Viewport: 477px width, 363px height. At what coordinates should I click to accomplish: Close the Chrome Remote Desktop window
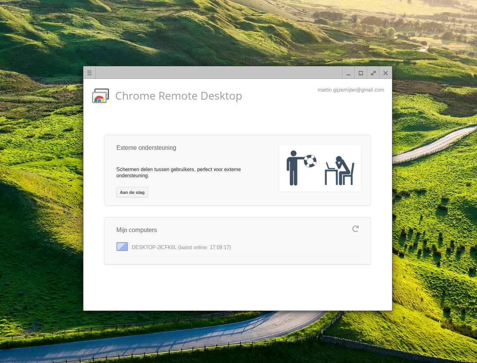click(385, 73)
